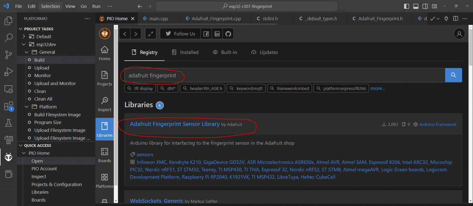Click the LinkedIn icon in PIO toolbar
The height and width of the screenshot is (206, 473).
(x=217, y=34)
